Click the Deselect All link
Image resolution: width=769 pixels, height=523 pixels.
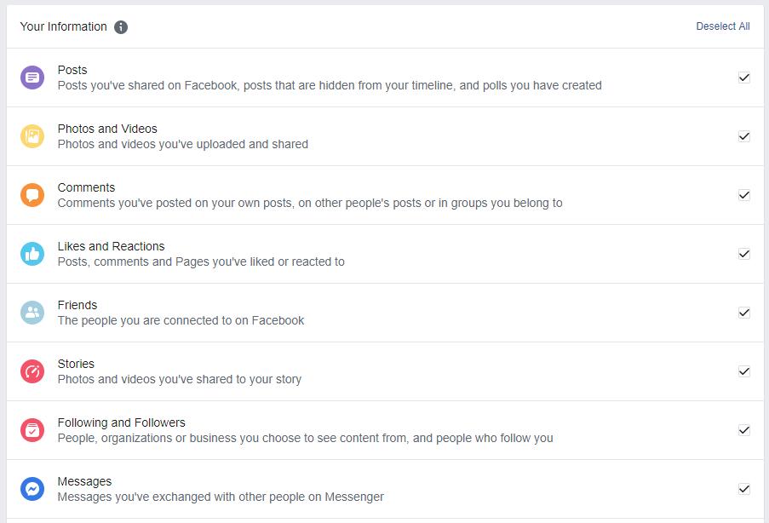(x=723, y=26)
